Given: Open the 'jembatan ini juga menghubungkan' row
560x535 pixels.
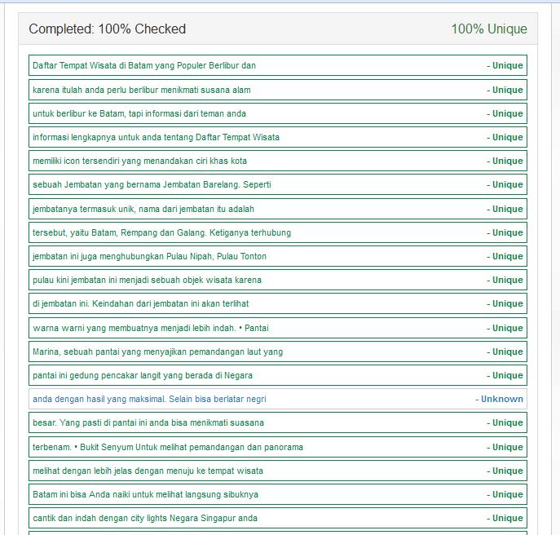Looking at the screenshot, I should click(x=149, y=256).
